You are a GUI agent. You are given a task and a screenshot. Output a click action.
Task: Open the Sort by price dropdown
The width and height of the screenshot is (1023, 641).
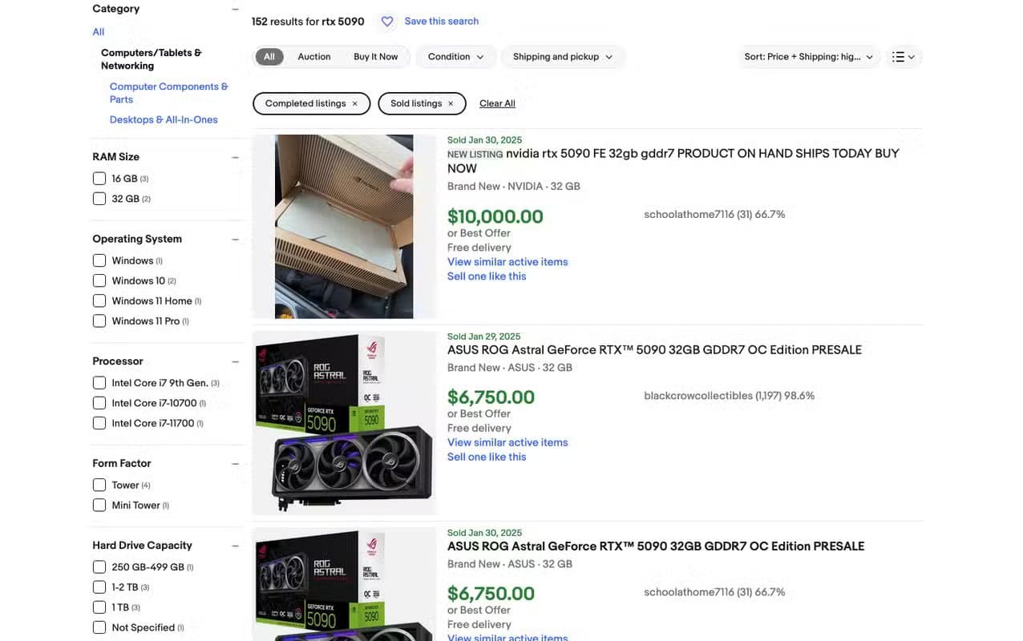pos(807,57)
